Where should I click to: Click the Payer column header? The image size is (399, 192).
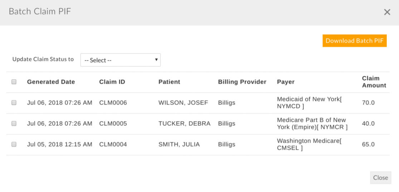click(x=286, y=82)
